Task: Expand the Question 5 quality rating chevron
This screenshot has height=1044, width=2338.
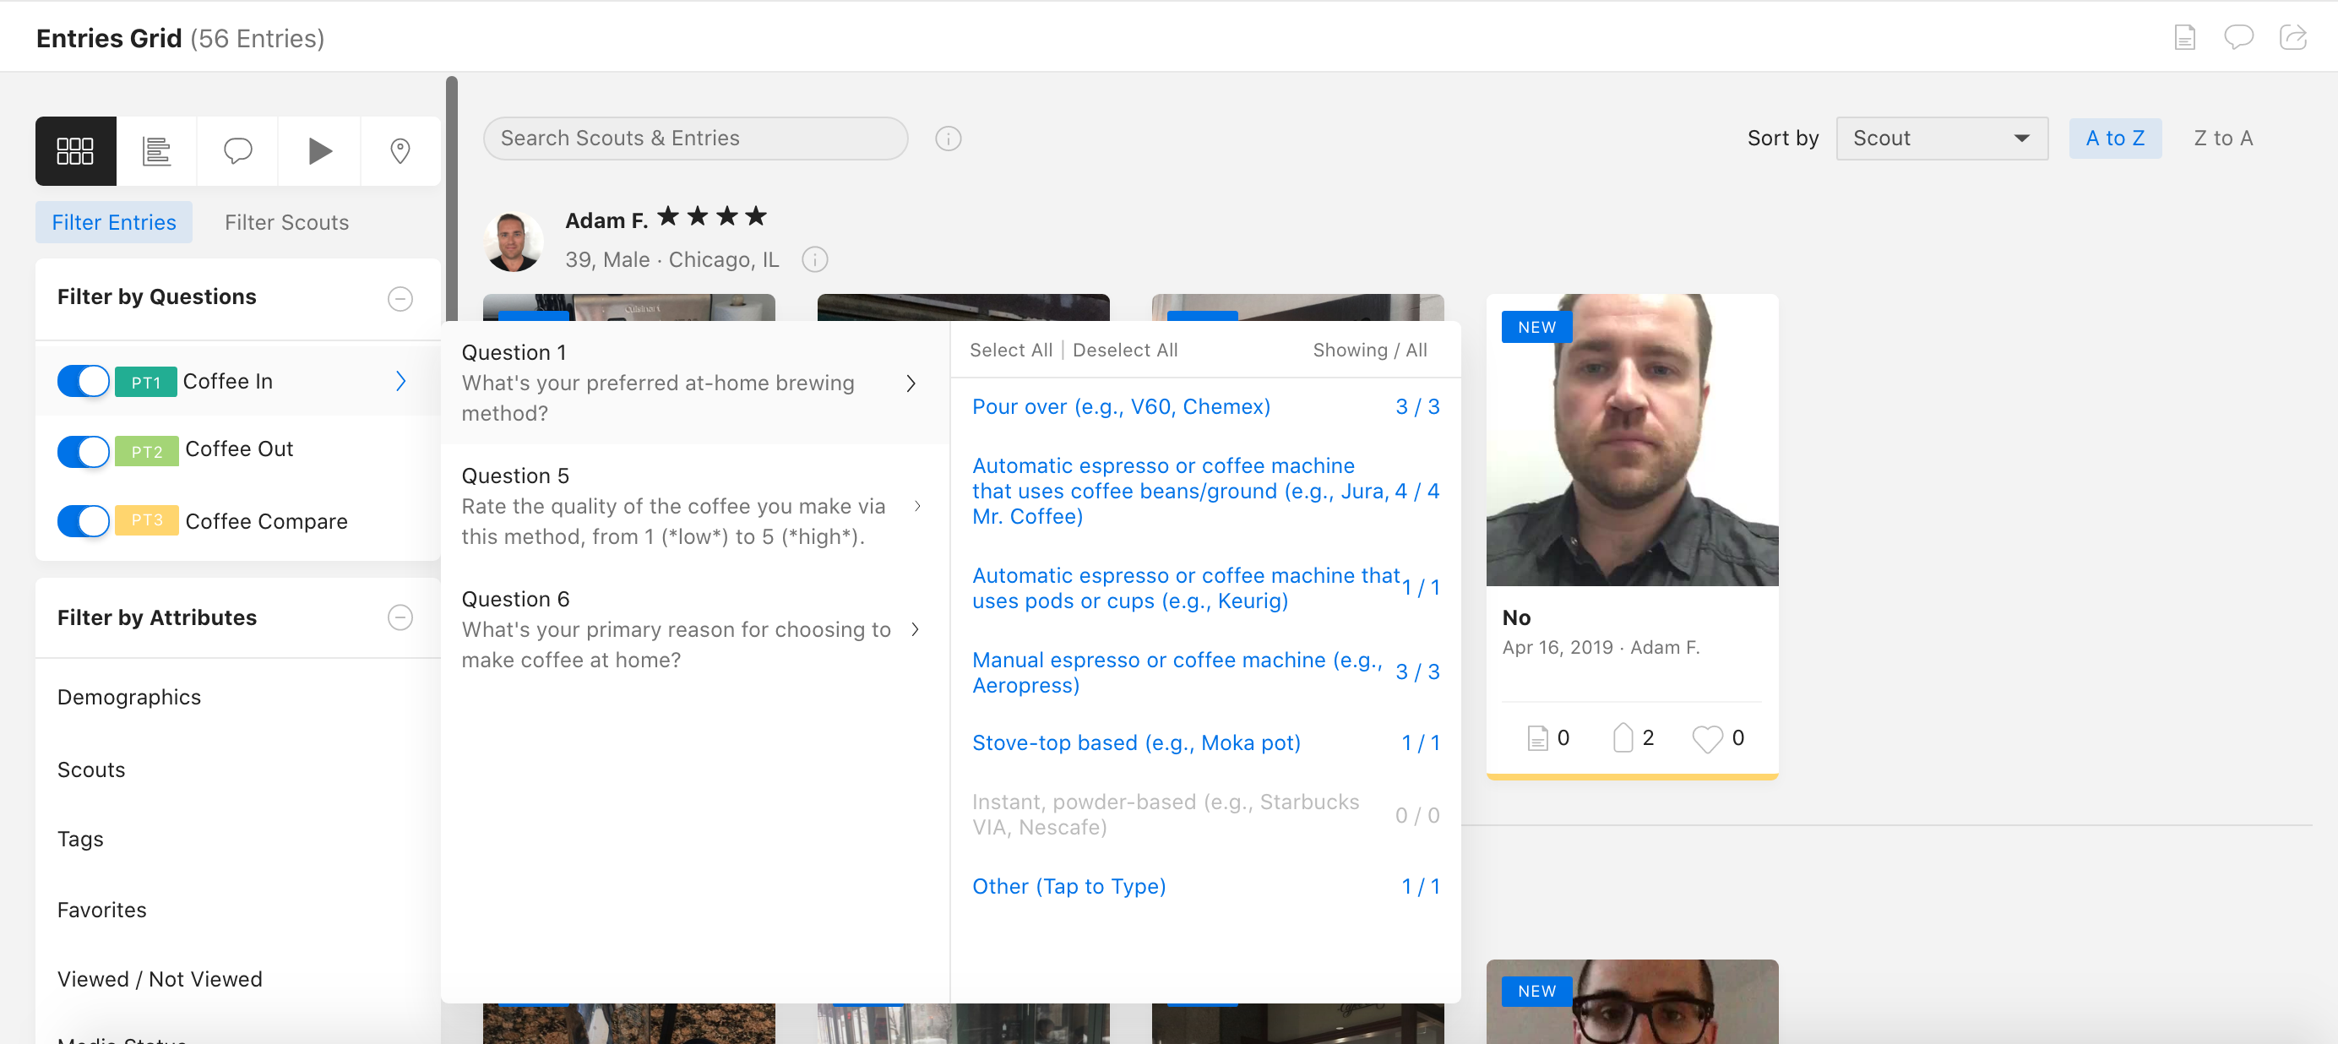Action: [x=917, y=507]
